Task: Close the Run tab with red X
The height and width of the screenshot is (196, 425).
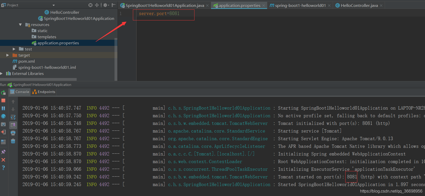Action: click(3, 160)
